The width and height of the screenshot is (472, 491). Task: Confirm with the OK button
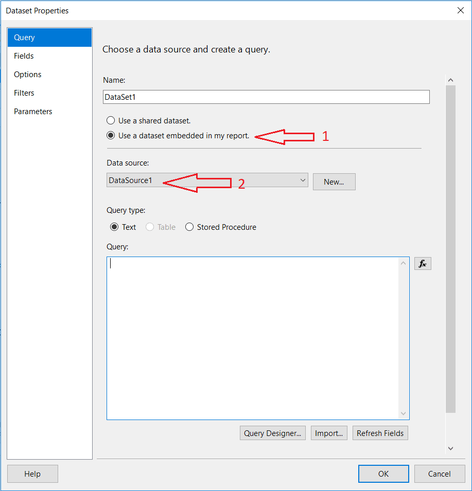[x=383, y=474]
